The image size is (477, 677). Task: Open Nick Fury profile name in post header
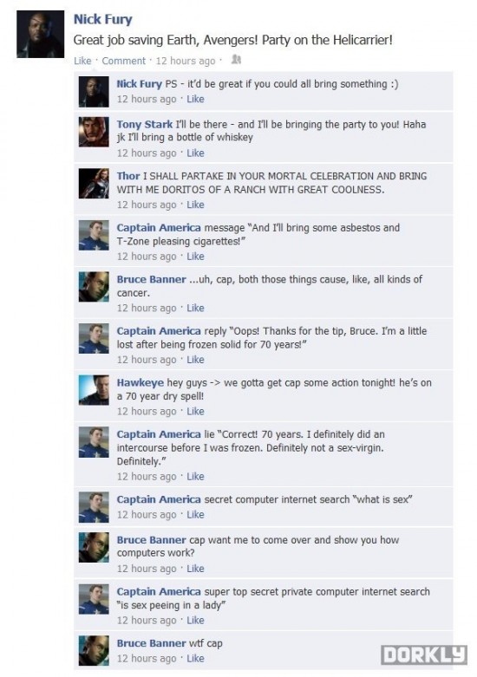tap(103, 19)
